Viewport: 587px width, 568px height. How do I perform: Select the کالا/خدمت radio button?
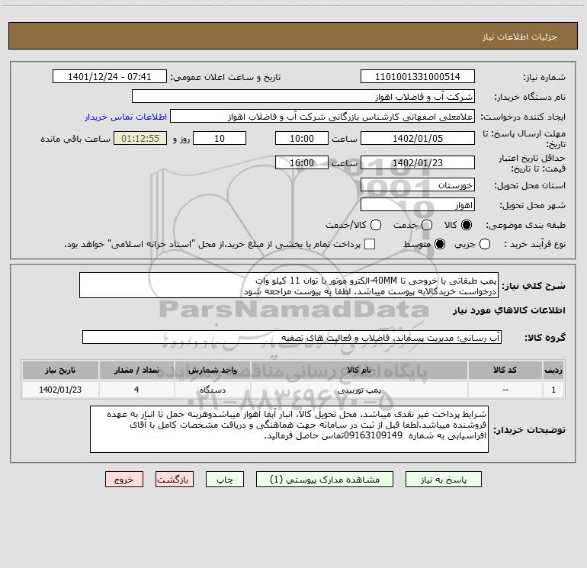pyautogui.click(x=376, y=225)
